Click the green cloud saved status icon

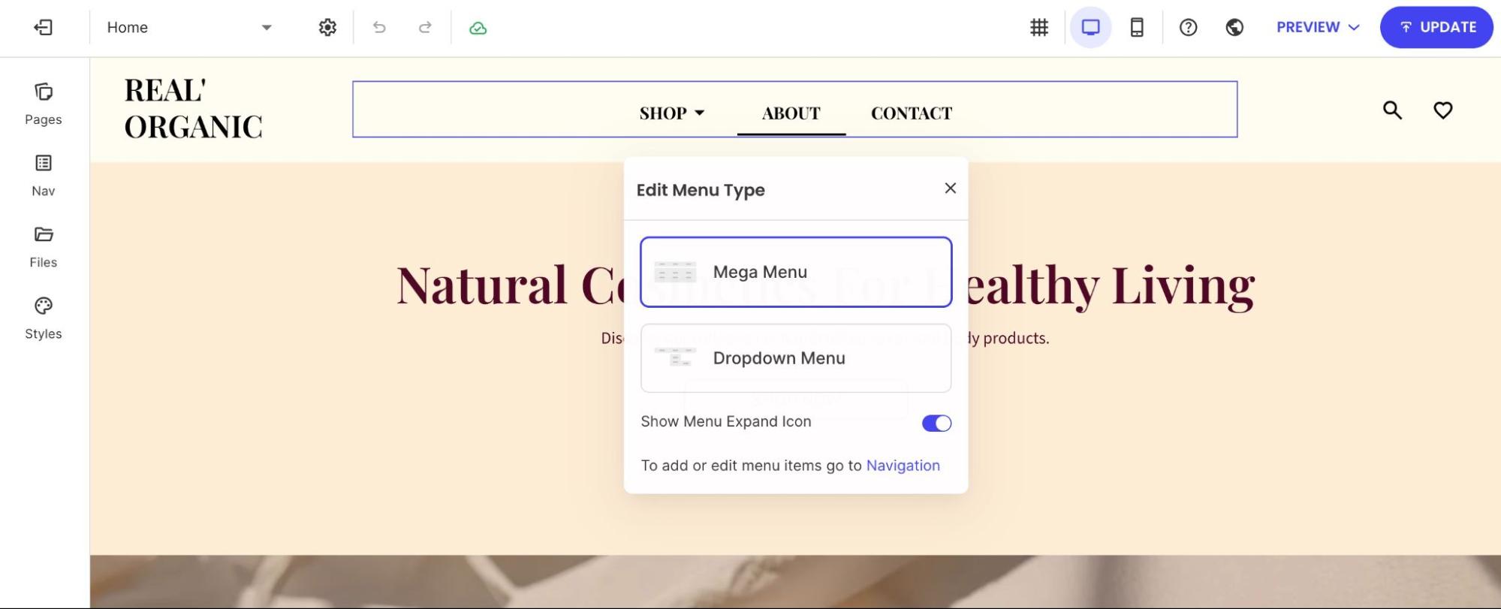coord(478,29)
